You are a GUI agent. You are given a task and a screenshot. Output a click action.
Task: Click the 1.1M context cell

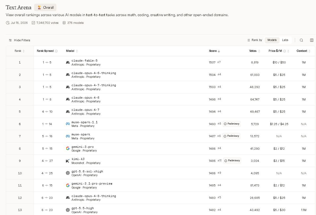tap(304, 210)
